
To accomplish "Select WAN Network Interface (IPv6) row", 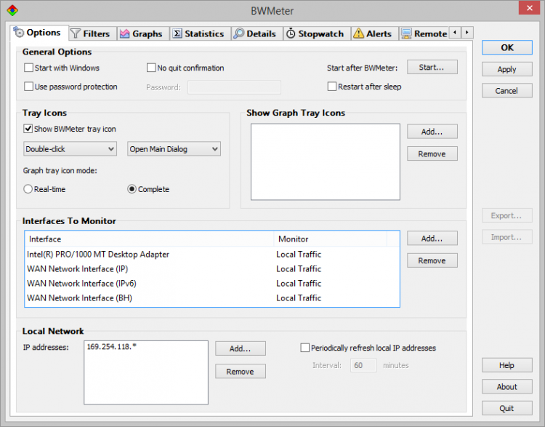I will pos(212,284).
